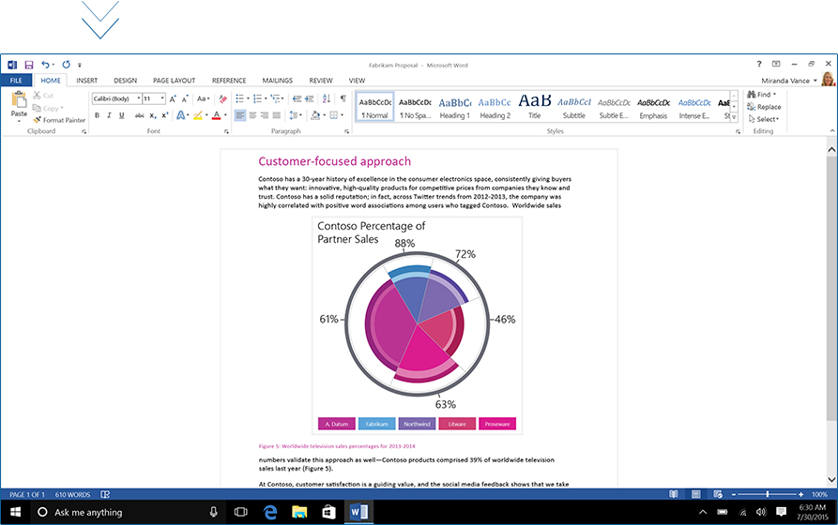Open the Calibri (Body) font name dropdown
The image size is (838, 525).
(x=139, y=98)
